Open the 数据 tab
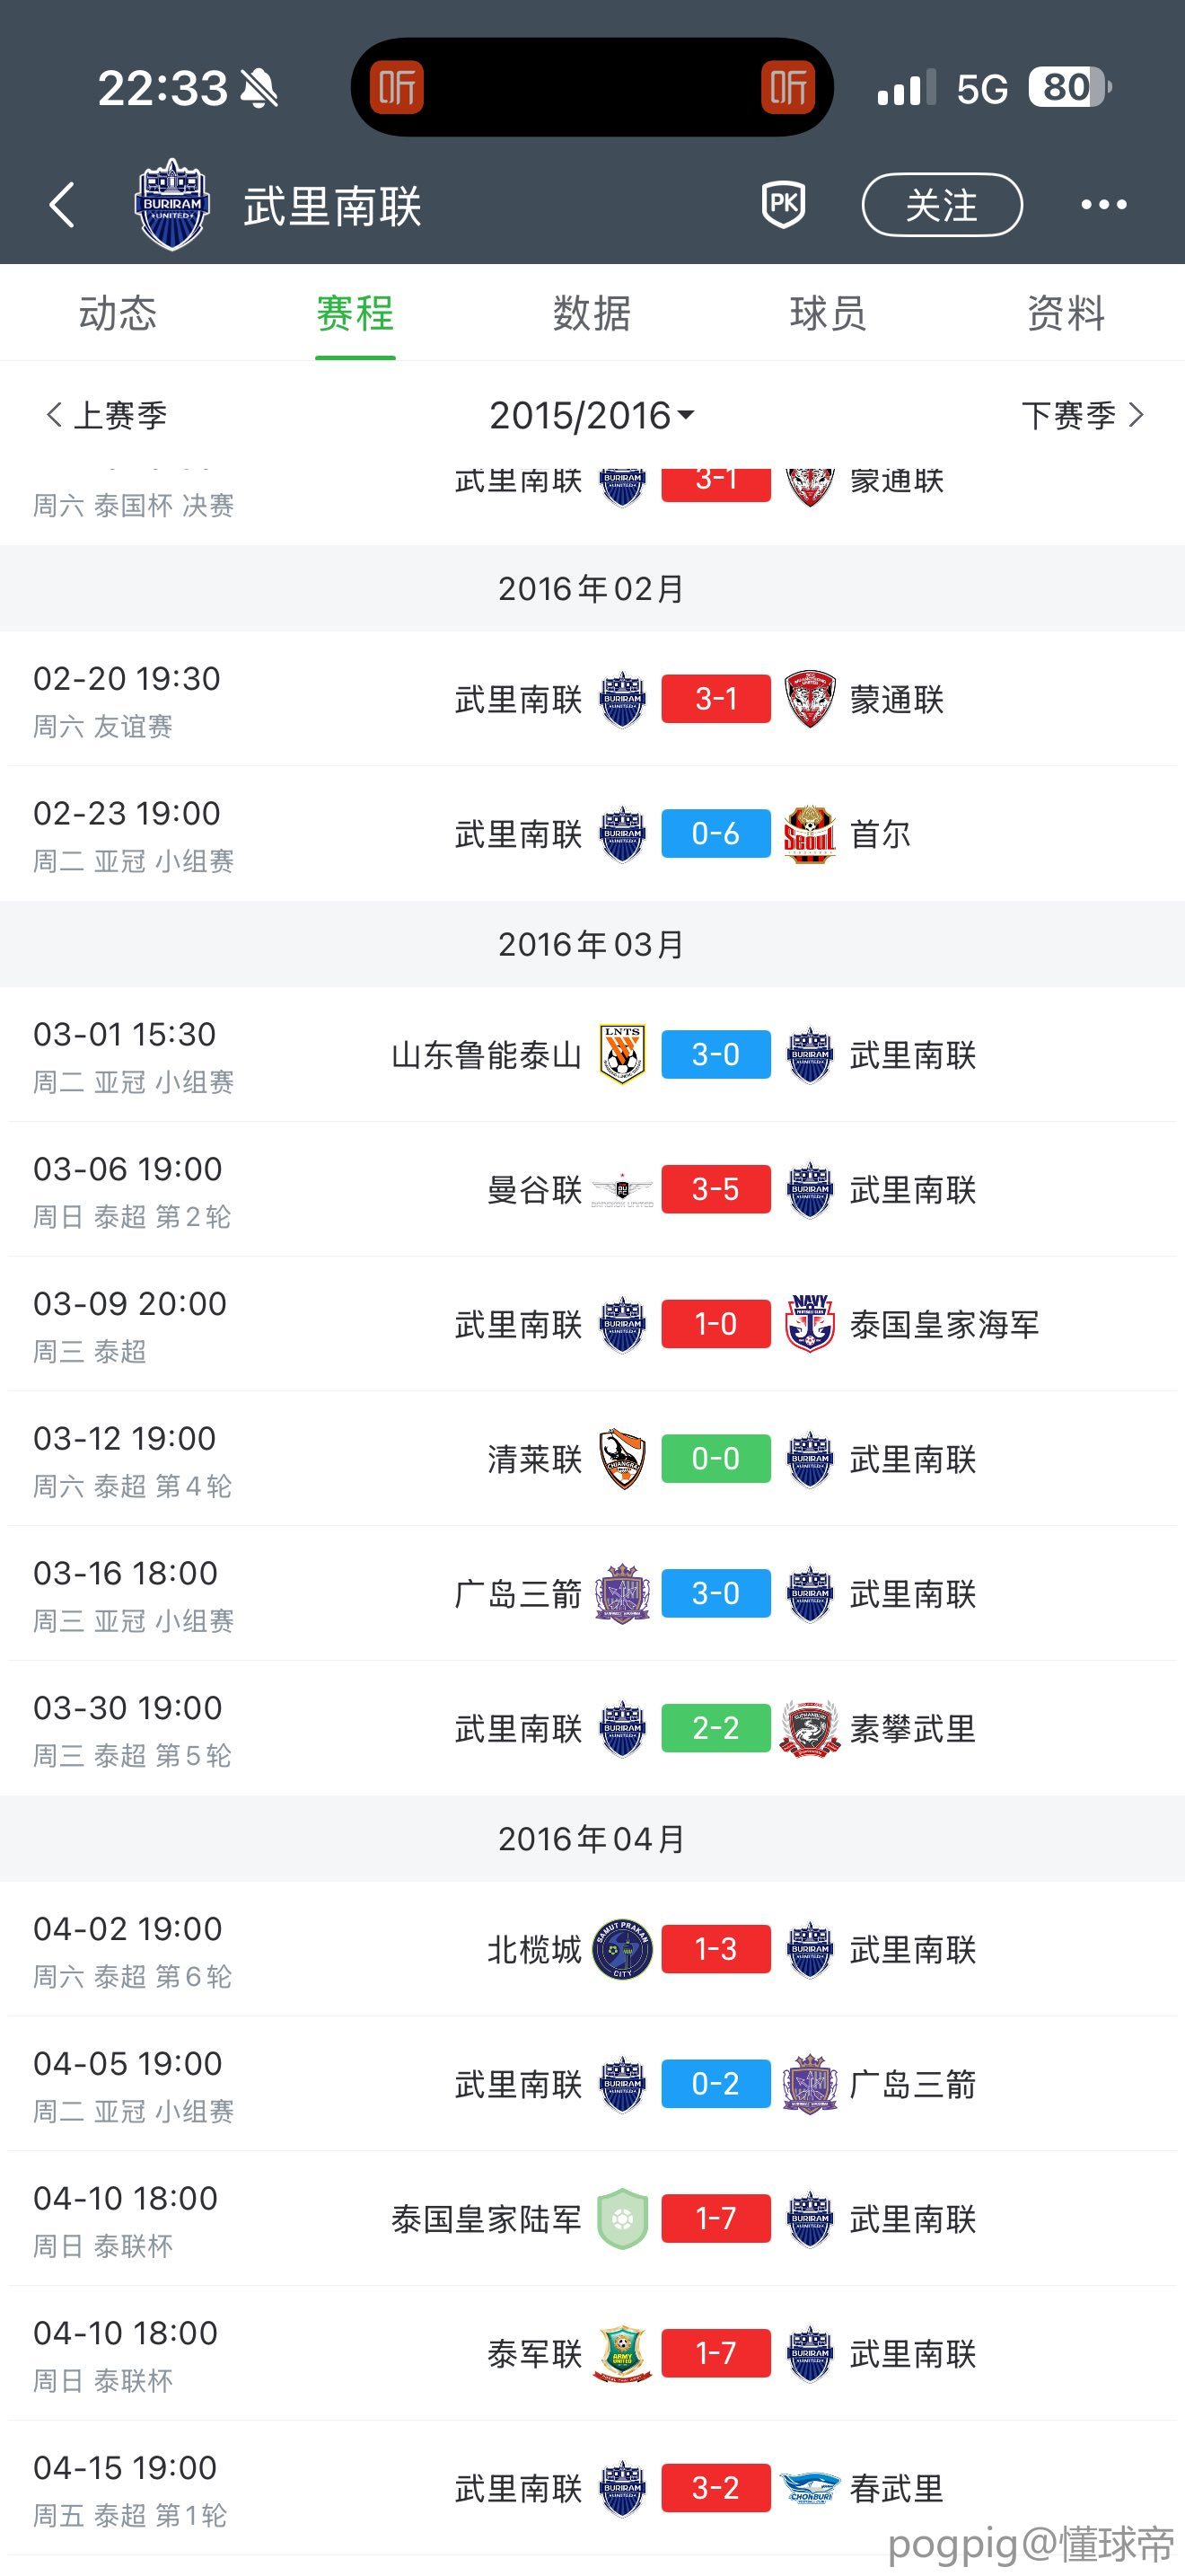Image resolution: width=1185 pixels, height=2576 pixels. click(x=592, y=313)
